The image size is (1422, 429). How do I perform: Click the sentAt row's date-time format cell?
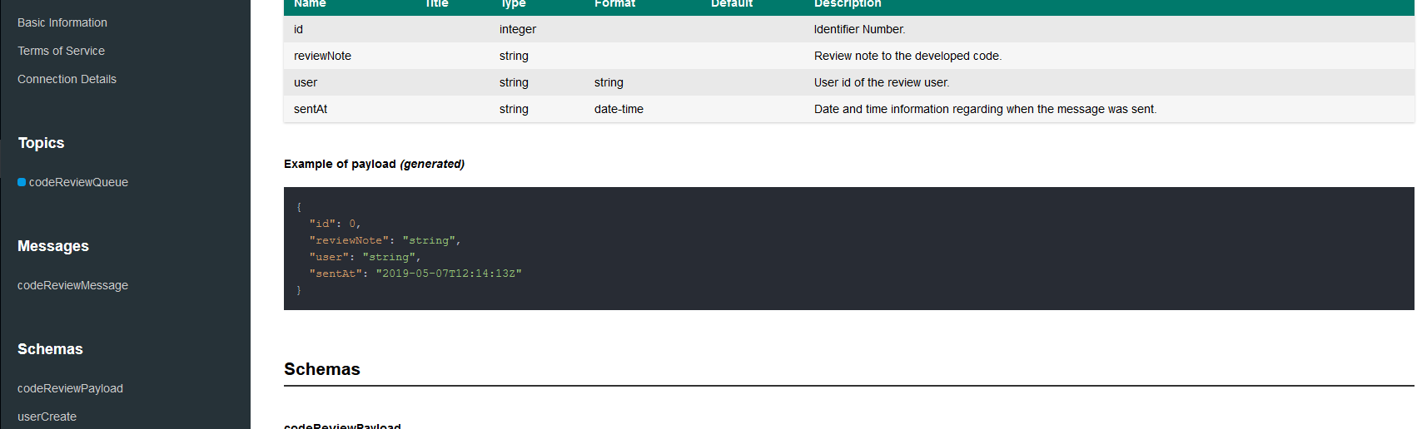[x=619, y=109]
